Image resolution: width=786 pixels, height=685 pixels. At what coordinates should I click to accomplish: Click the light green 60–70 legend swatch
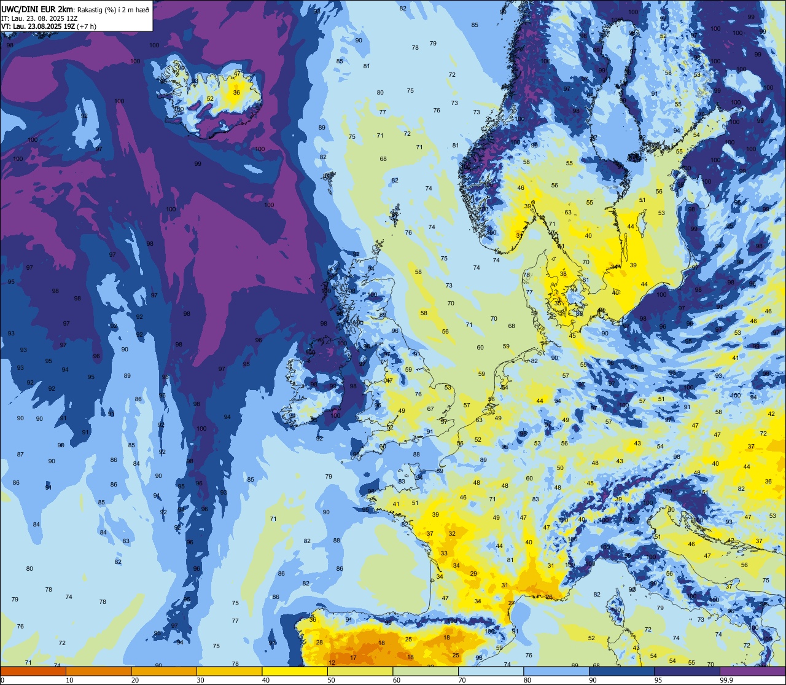[x=426, y=671]
